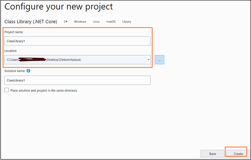Screen dimensions: 251x160
Task: Select the Solution name text box
Action: point(77,80)
